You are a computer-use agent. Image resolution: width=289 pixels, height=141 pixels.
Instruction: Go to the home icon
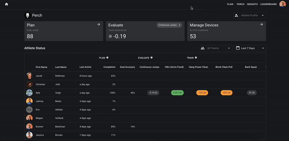pyautogui.click(x=7, y=4)
